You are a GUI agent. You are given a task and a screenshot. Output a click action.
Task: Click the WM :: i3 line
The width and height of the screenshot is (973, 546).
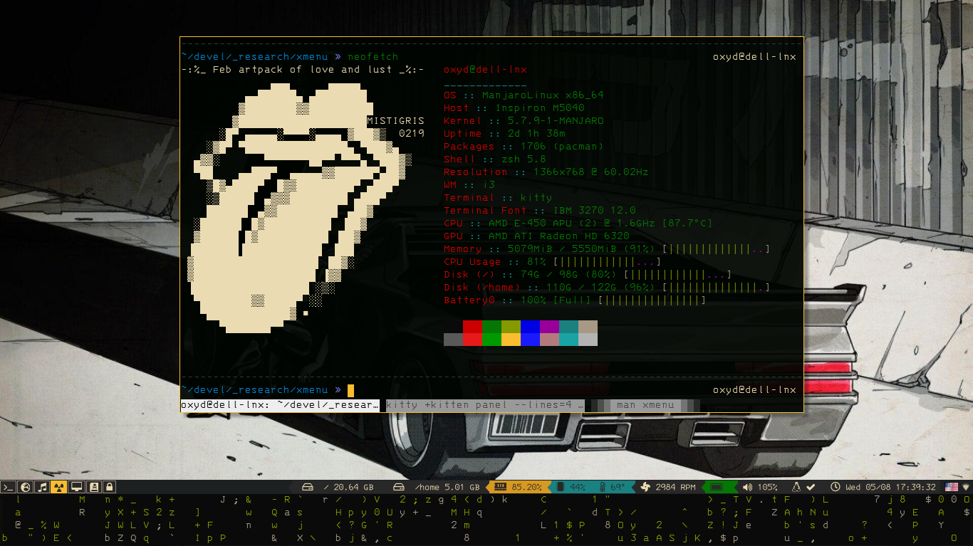point(469,185)
